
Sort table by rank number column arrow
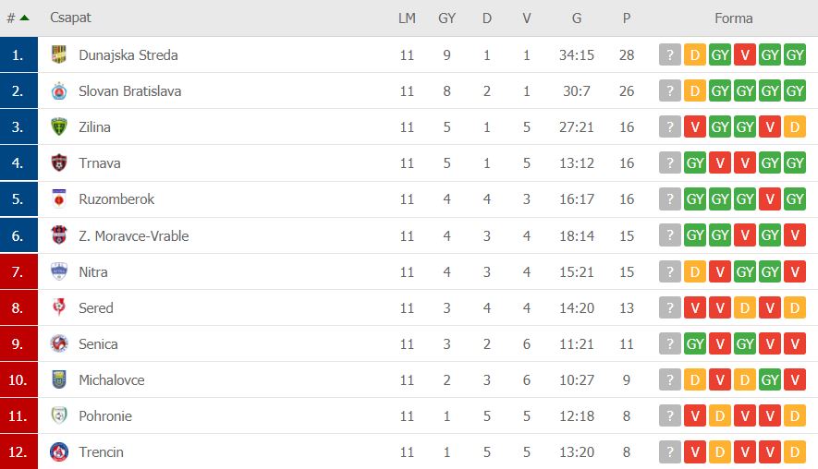click(x=24, y=18)
